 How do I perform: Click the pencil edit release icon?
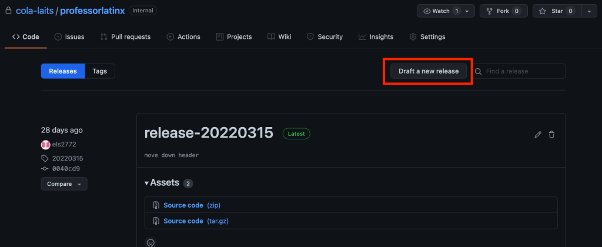538,135
